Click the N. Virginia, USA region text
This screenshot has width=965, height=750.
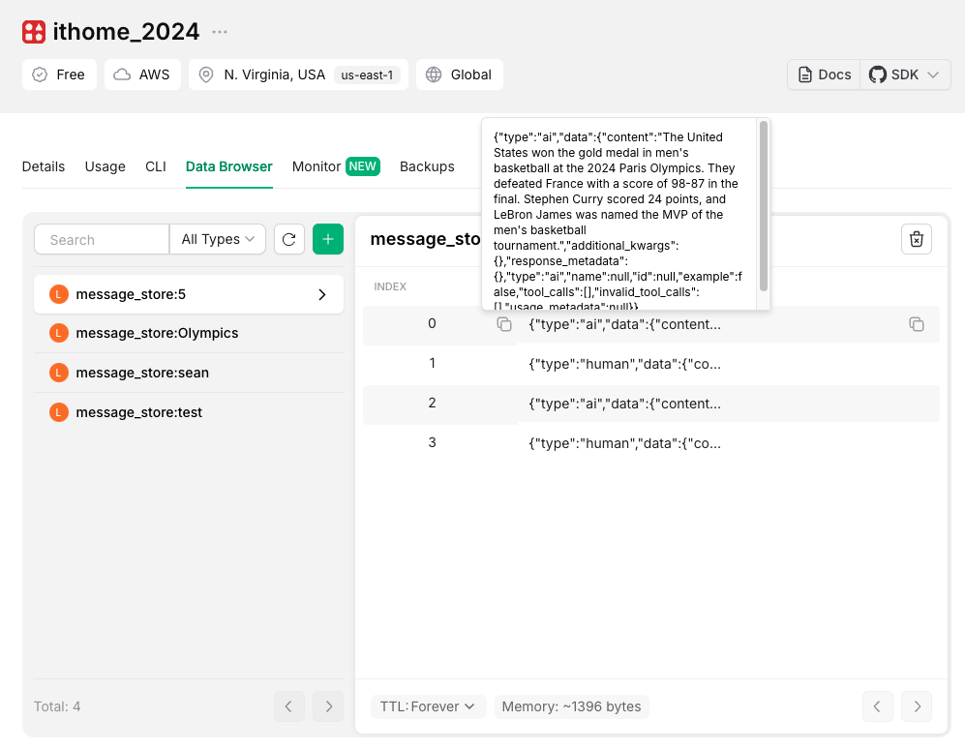(275, 75)
